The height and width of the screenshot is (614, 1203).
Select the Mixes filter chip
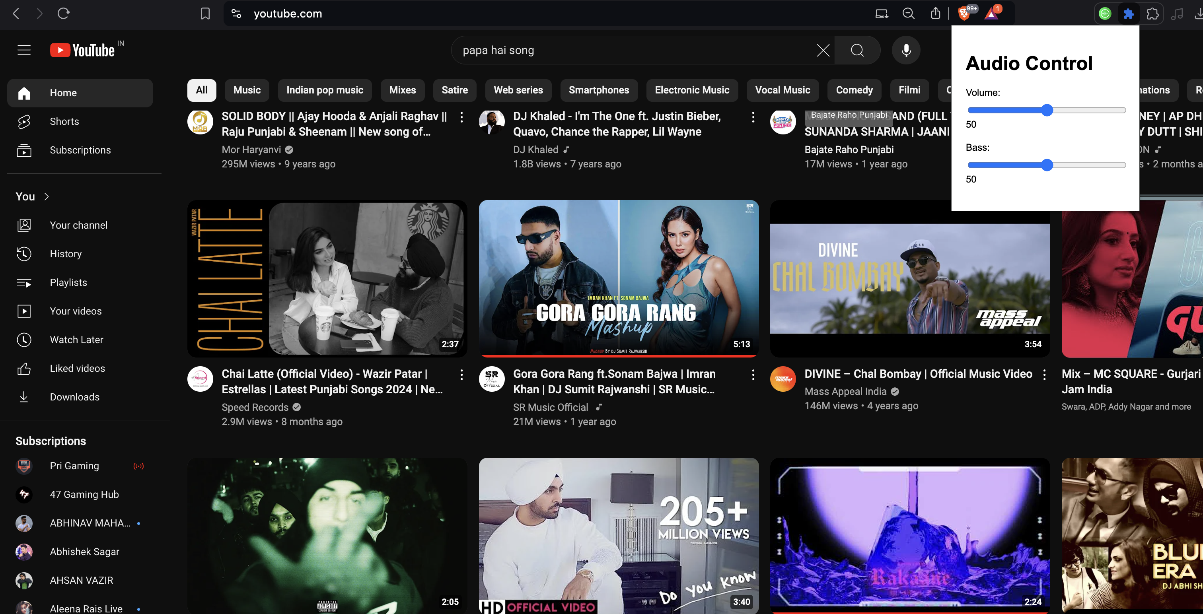[x=403, y=90]
